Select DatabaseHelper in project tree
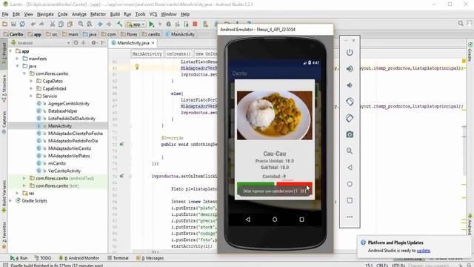Image resolution: width=474 pixels, height=267 pixels. [x=62, y=111]
